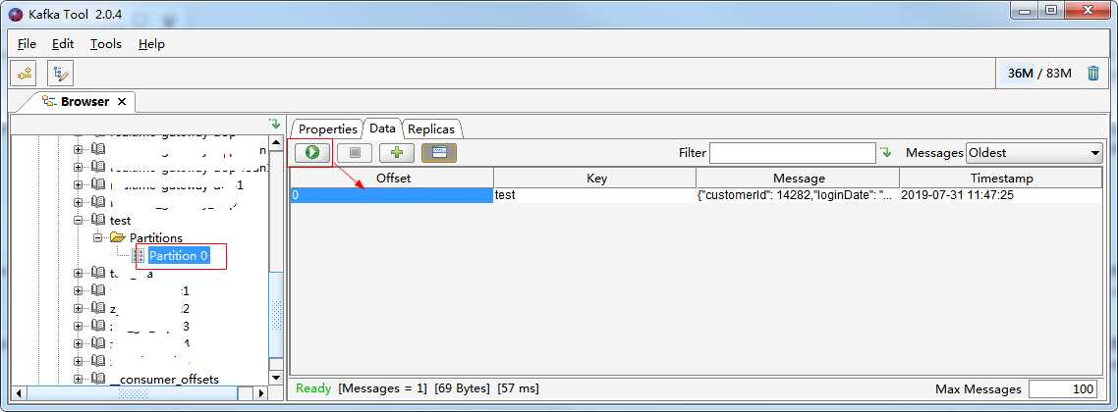Click the Partitions folder icon
This screenshot has height=412, width=1118.
pyautogui.click(x=118, y=237)
